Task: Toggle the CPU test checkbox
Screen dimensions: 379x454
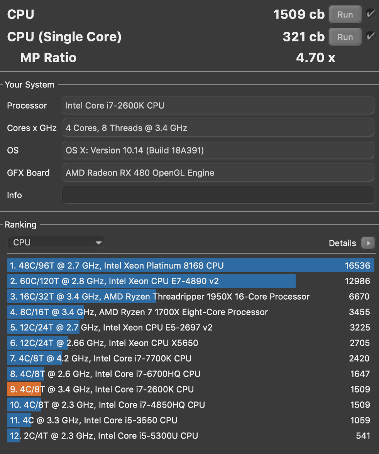Action: pyautogui.click(x=371, y=14)
